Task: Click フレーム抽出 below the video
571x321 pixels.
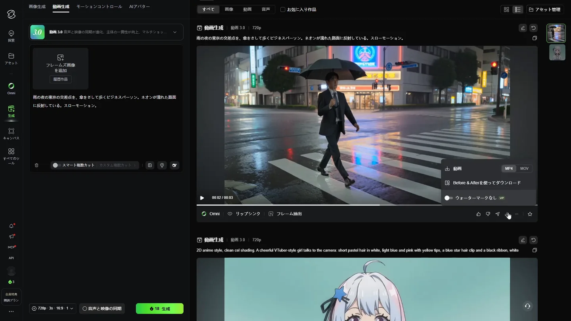Action: point(285,214)
